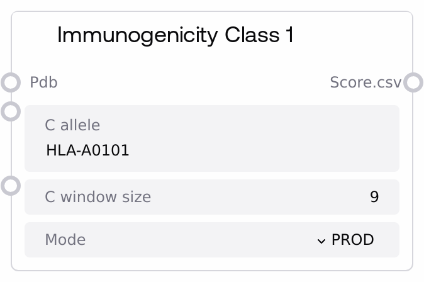Screen dimensions: 424x282
Task: Edit the HLA-A0101 allele text
Action: tap(87, 150)
